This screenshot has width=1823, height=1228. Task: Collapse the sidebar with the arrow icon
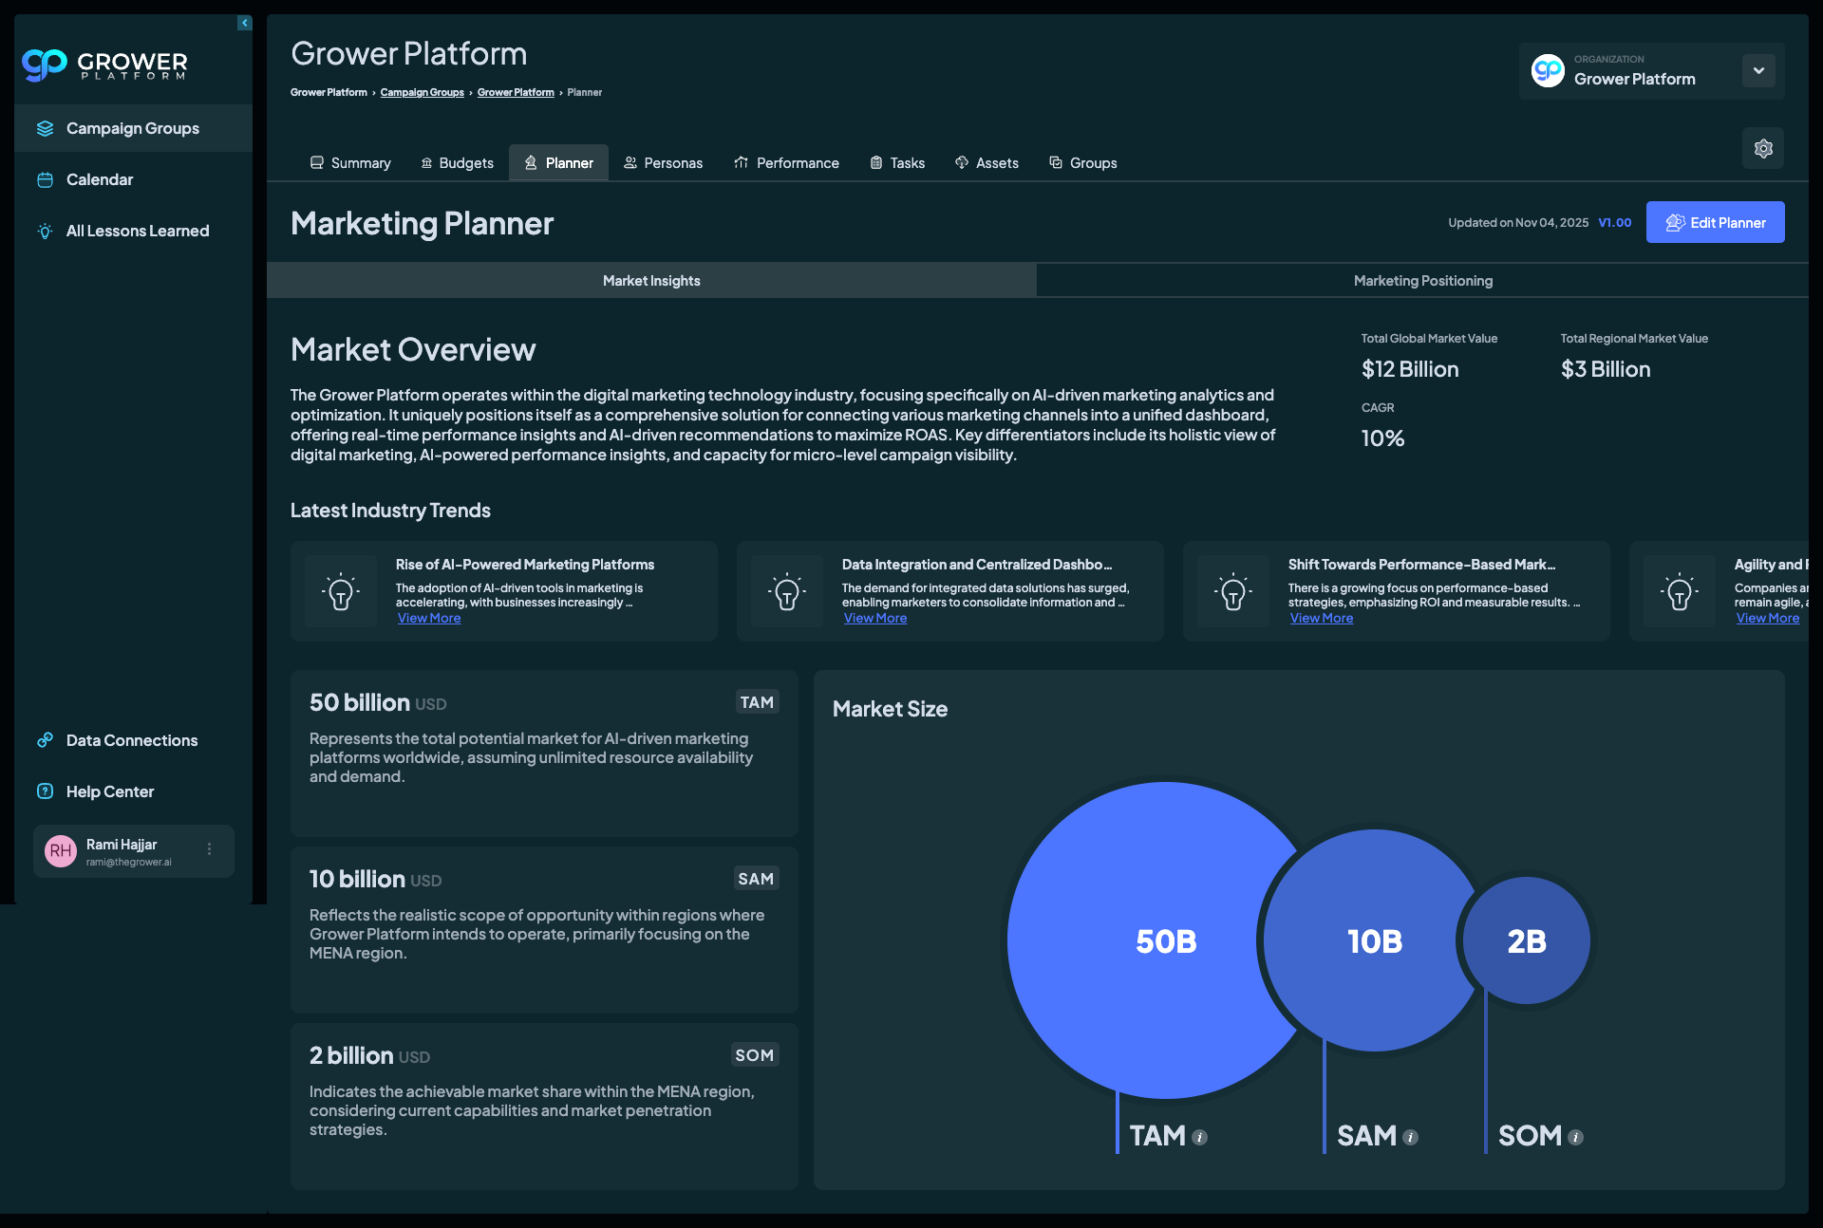245,23
